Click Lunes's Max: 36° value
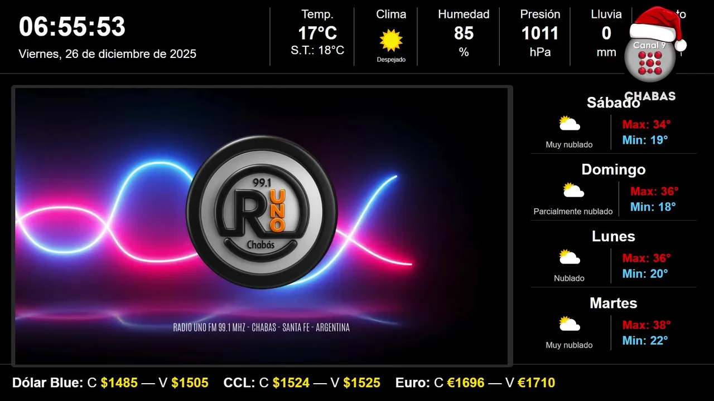Screen dimensions: 714x401 [x=647, y=258]
